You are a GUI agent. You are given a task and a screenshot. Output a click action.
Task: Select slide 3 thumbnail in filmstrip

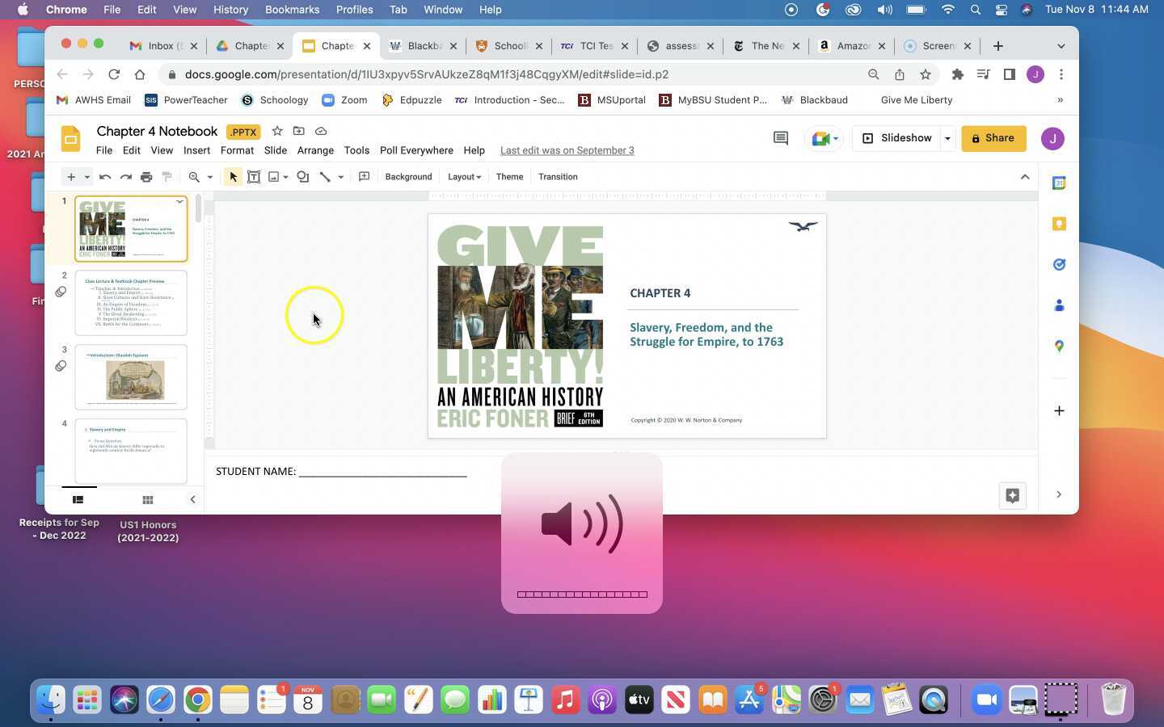[x=131, y=377]
